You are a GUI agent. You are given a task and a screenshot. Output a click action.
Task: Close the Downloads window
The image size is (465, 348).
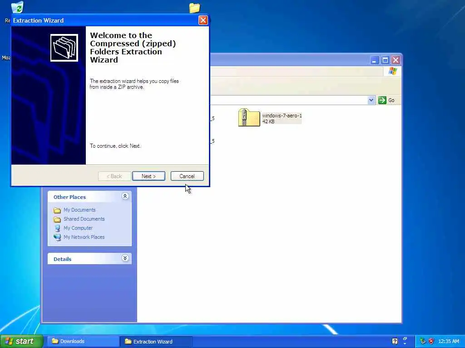tap(396, 60)
